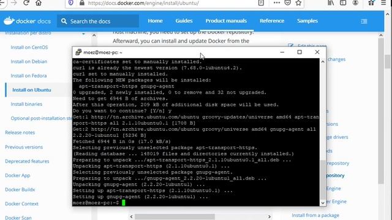Minimize the terminal window
This screenshot has height=220, width=392.
(x=282, y=52)
